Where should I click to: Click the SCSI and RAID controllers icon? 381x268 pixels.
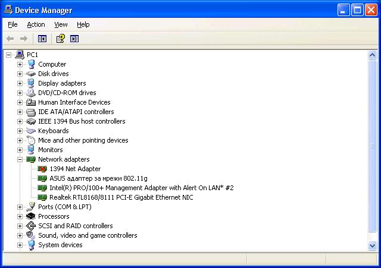[x=31, y=226]
